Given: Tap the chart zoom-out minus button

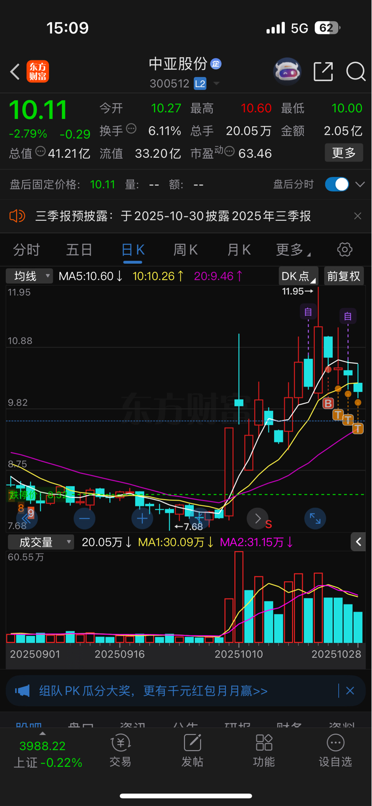Looking at the screenshot, I should tap(85, 518).
